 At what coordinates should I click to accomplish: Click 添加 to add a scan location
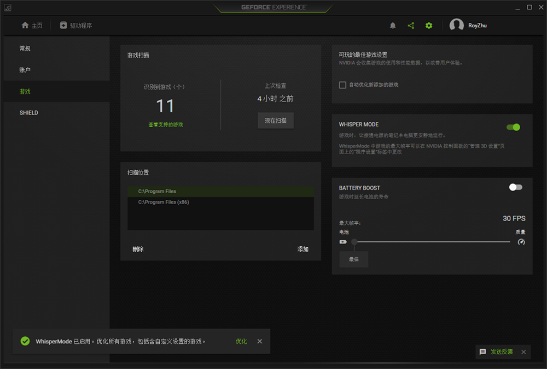(x=303, y=249)
